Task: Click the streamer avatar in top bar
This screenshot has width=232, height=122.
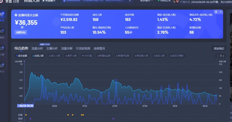Action: 176,1
